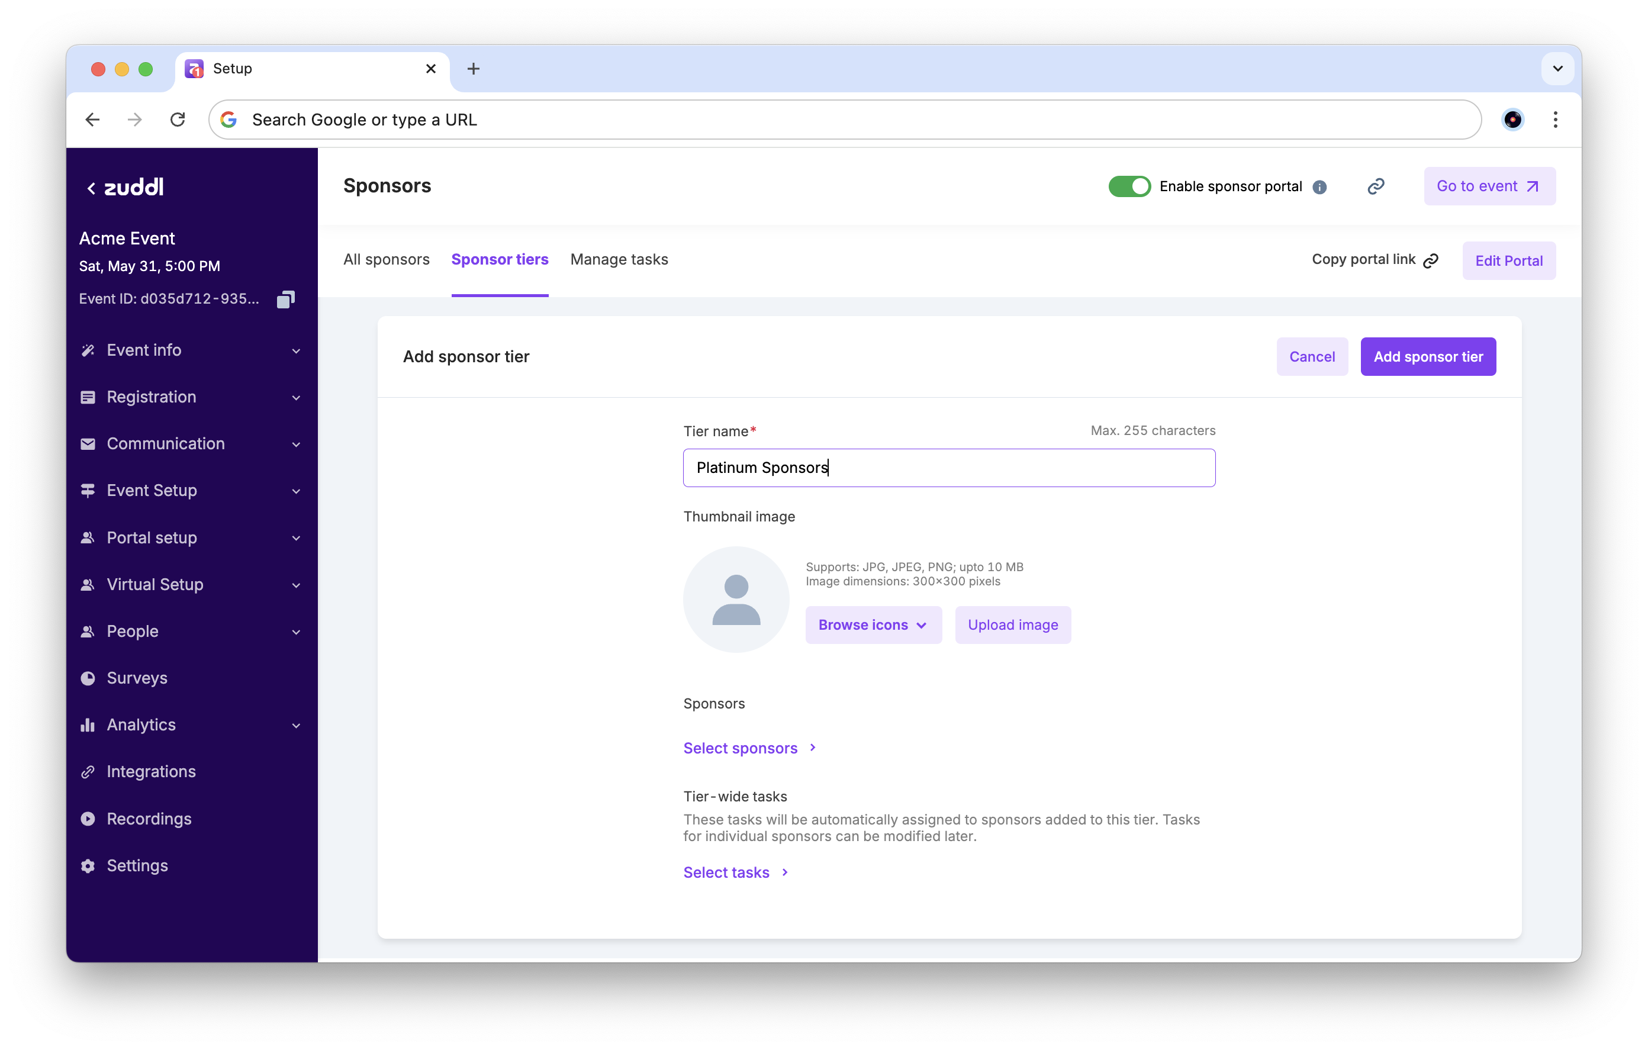Open Recordings from the sidebar
1648x1050 pixels.
point(149,818)
